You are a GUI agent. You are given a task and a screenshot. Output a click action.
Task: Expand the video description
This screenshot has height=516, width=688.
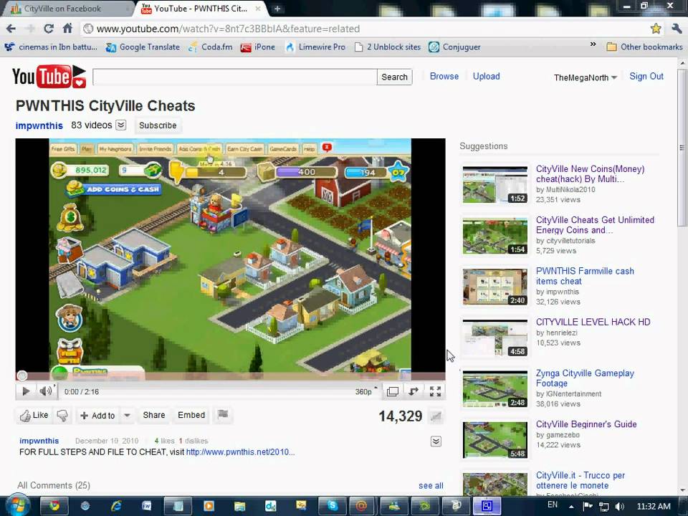436,441
